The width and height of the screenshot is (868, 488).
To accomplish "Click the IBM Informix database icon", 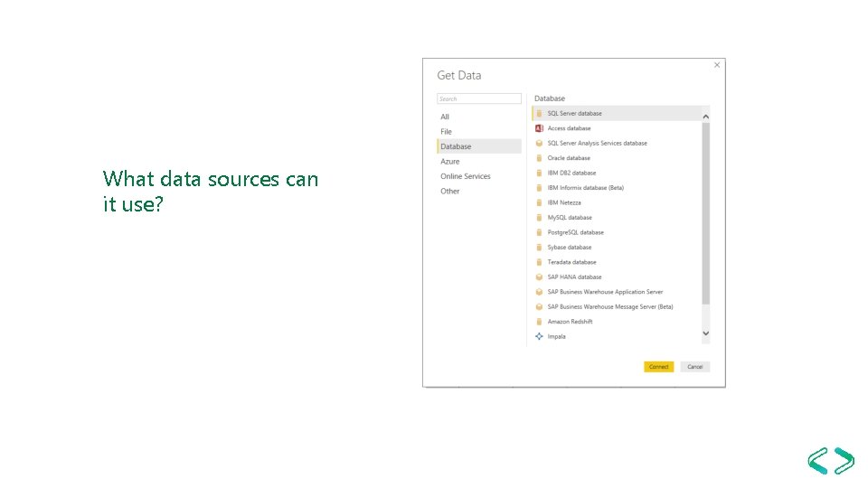I will coord(539,188).
